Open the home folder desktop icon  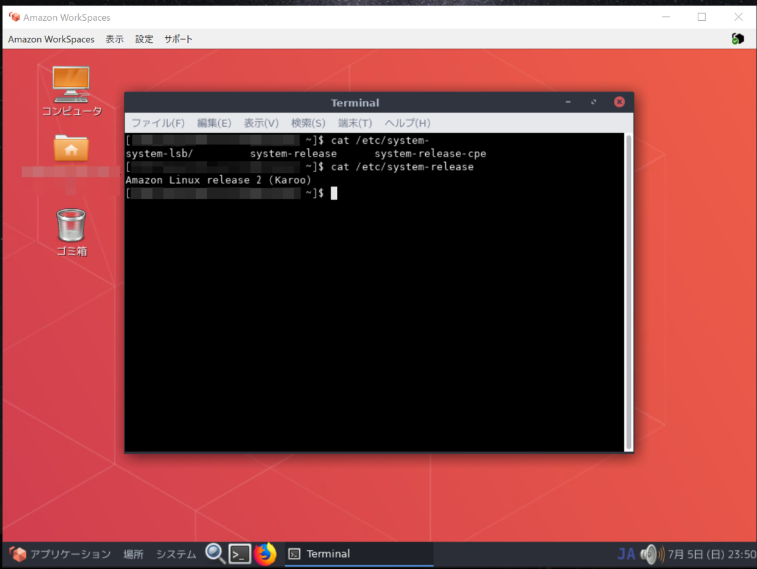[x=71, y=148]
